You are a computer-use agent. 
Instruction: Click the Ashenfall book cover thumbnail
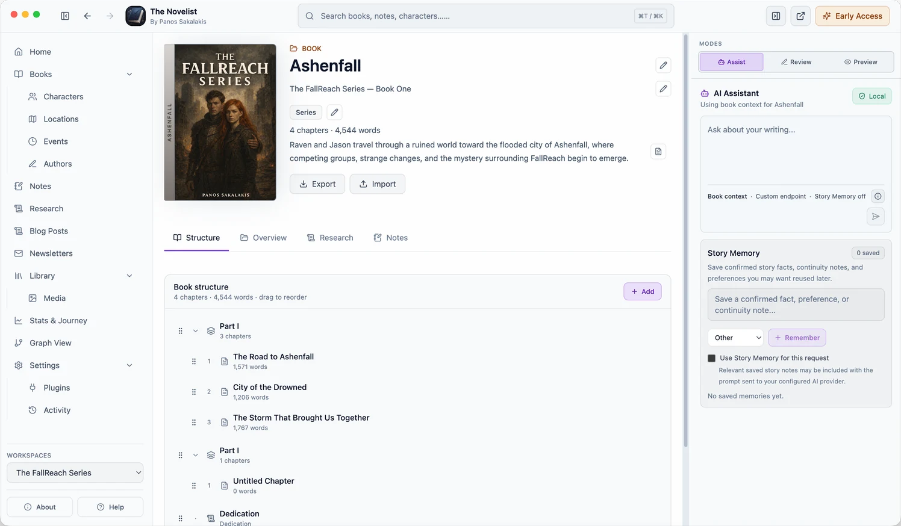tap(220, 122)
